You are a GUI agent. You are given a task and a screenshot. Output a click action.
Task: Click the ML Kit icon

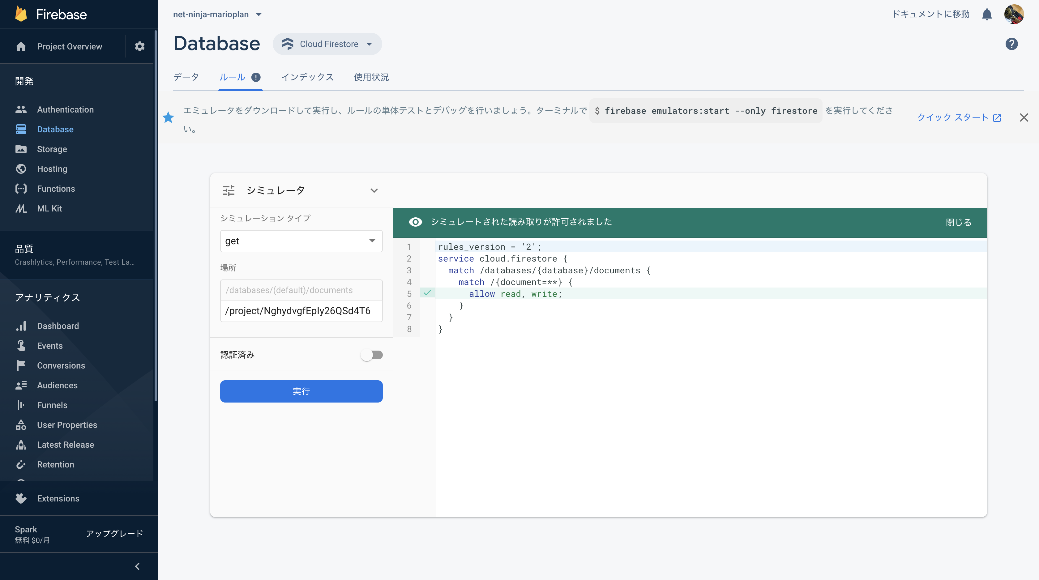tap(21, 208)
